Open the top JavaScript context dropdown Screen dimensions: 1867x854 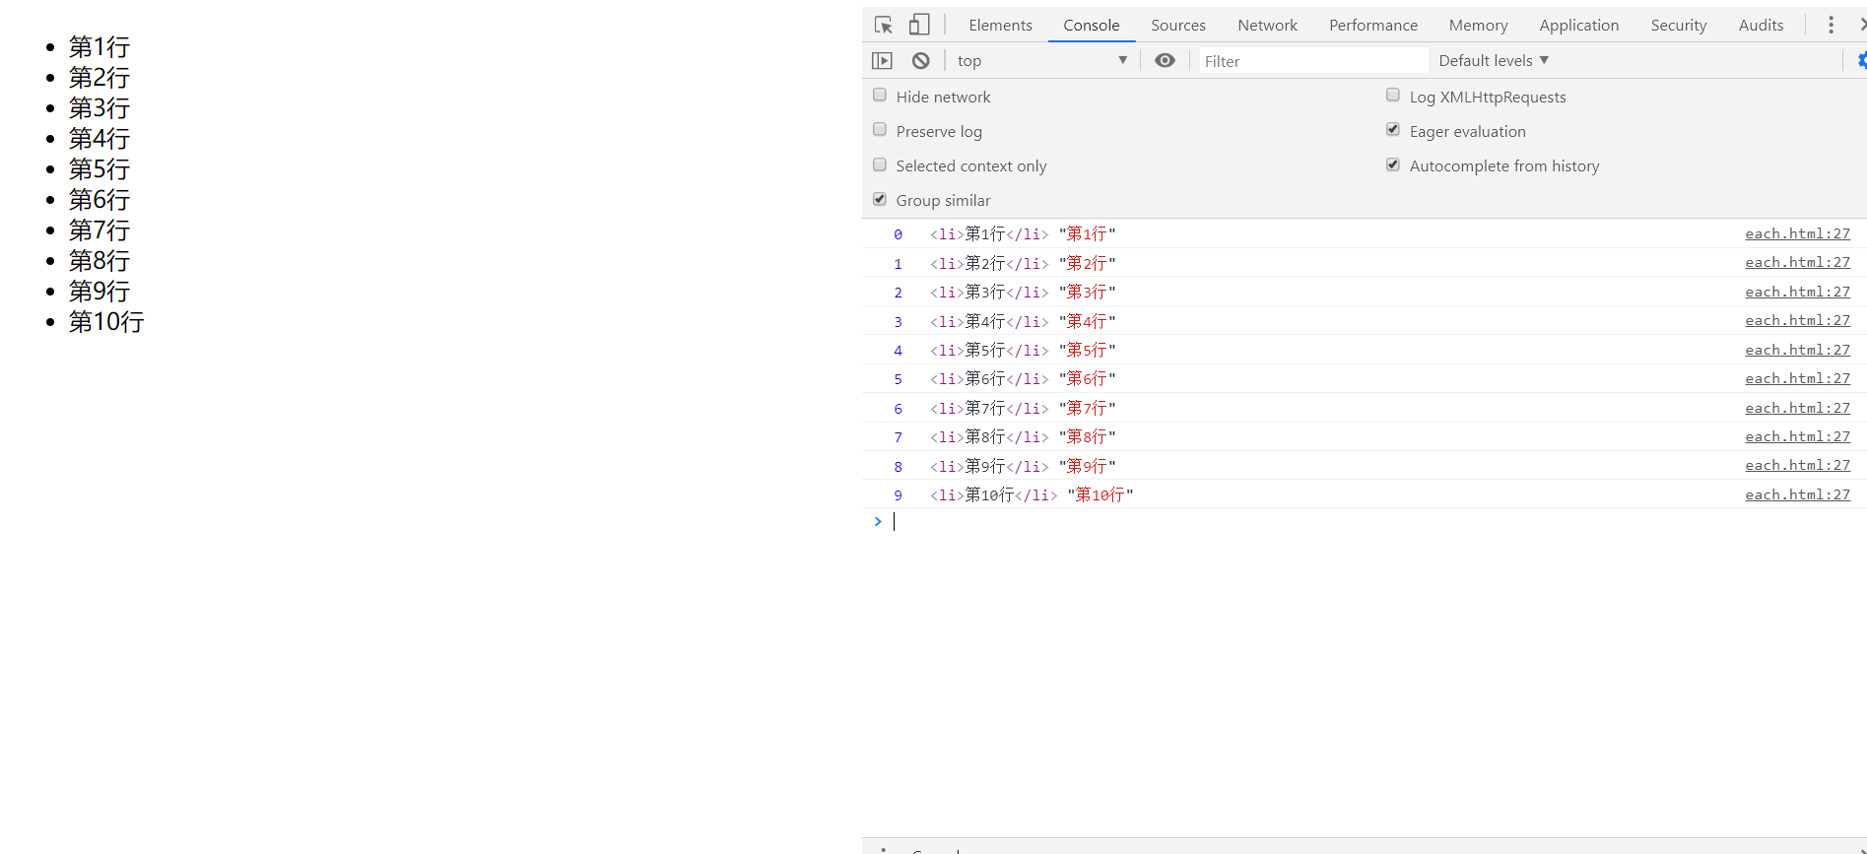pyautogui.click(x=1041, y=61)
